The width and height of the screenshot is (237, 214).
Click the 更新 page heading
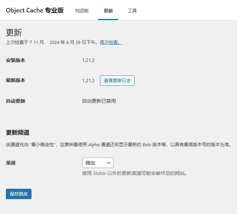[x=14, y=32]
